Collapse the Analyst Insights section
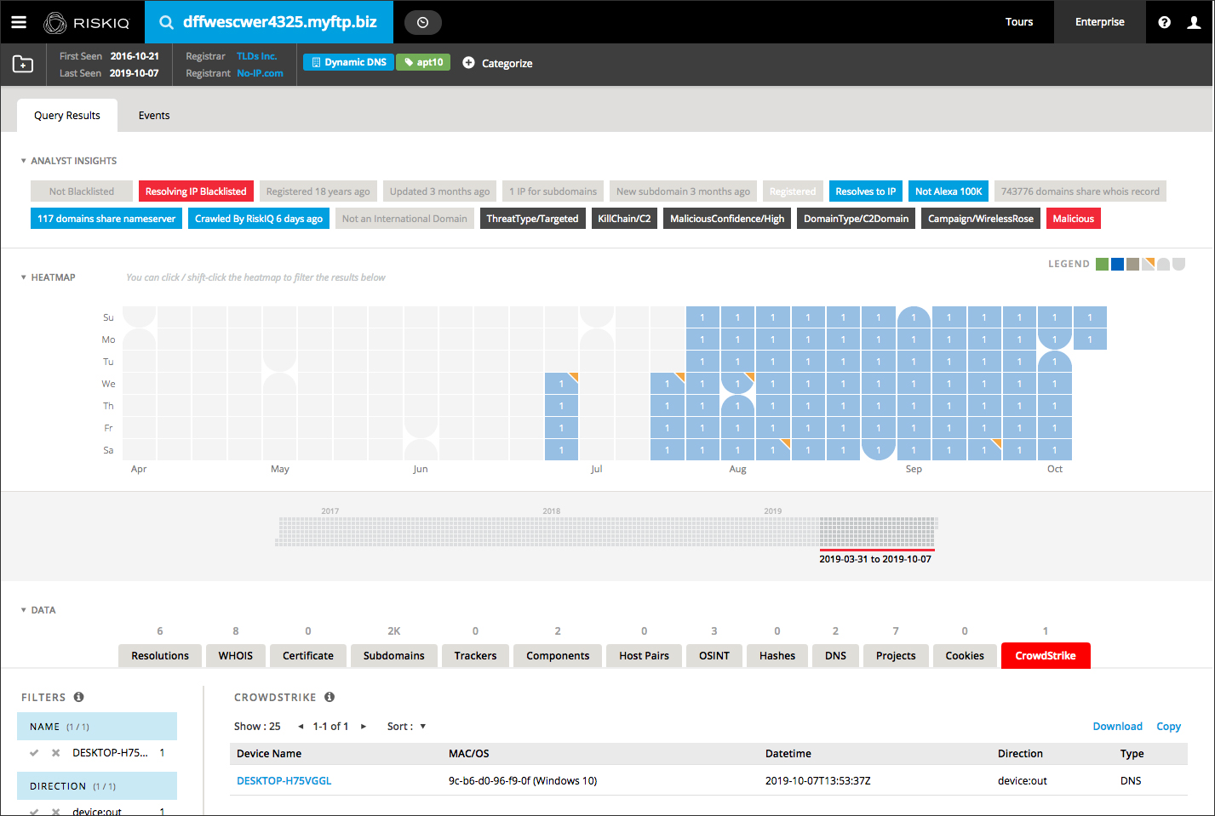The height and width of the screenshot is (816, 1215). (x=24, y=161)
